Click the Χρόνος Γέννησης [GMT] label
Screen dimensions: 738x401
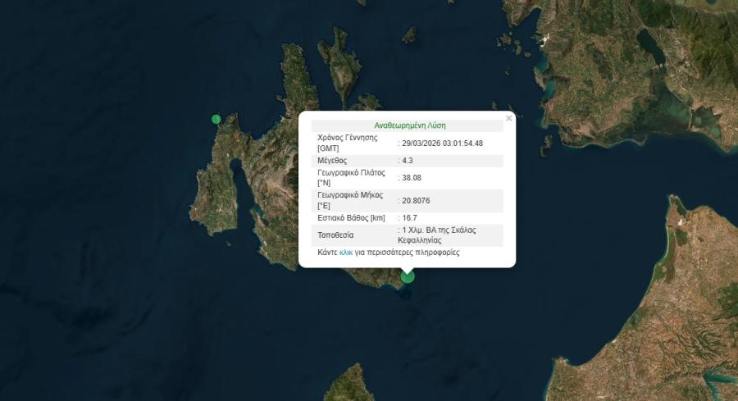348,143
